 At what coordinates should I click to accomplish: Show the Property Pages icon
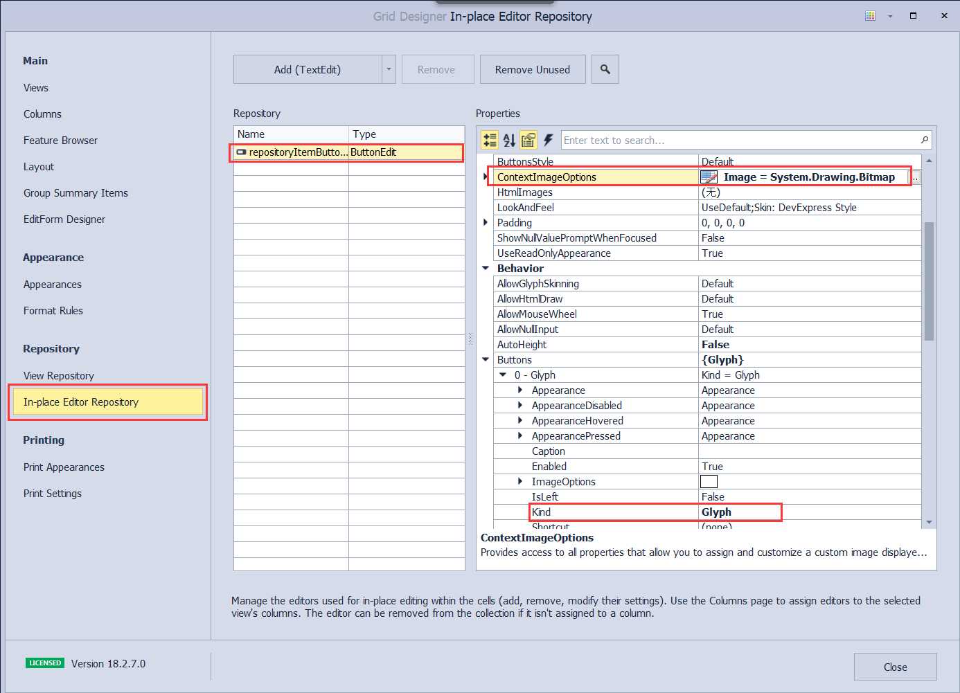[x=528, y=140]
